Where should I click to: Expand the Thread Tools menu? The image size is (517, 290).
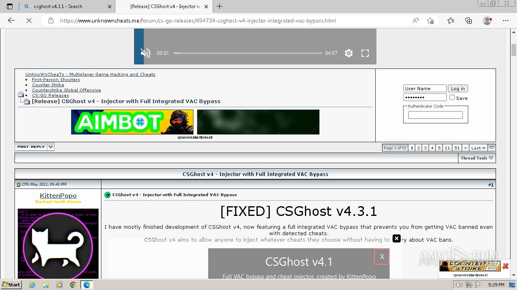(x=477, y=158)
